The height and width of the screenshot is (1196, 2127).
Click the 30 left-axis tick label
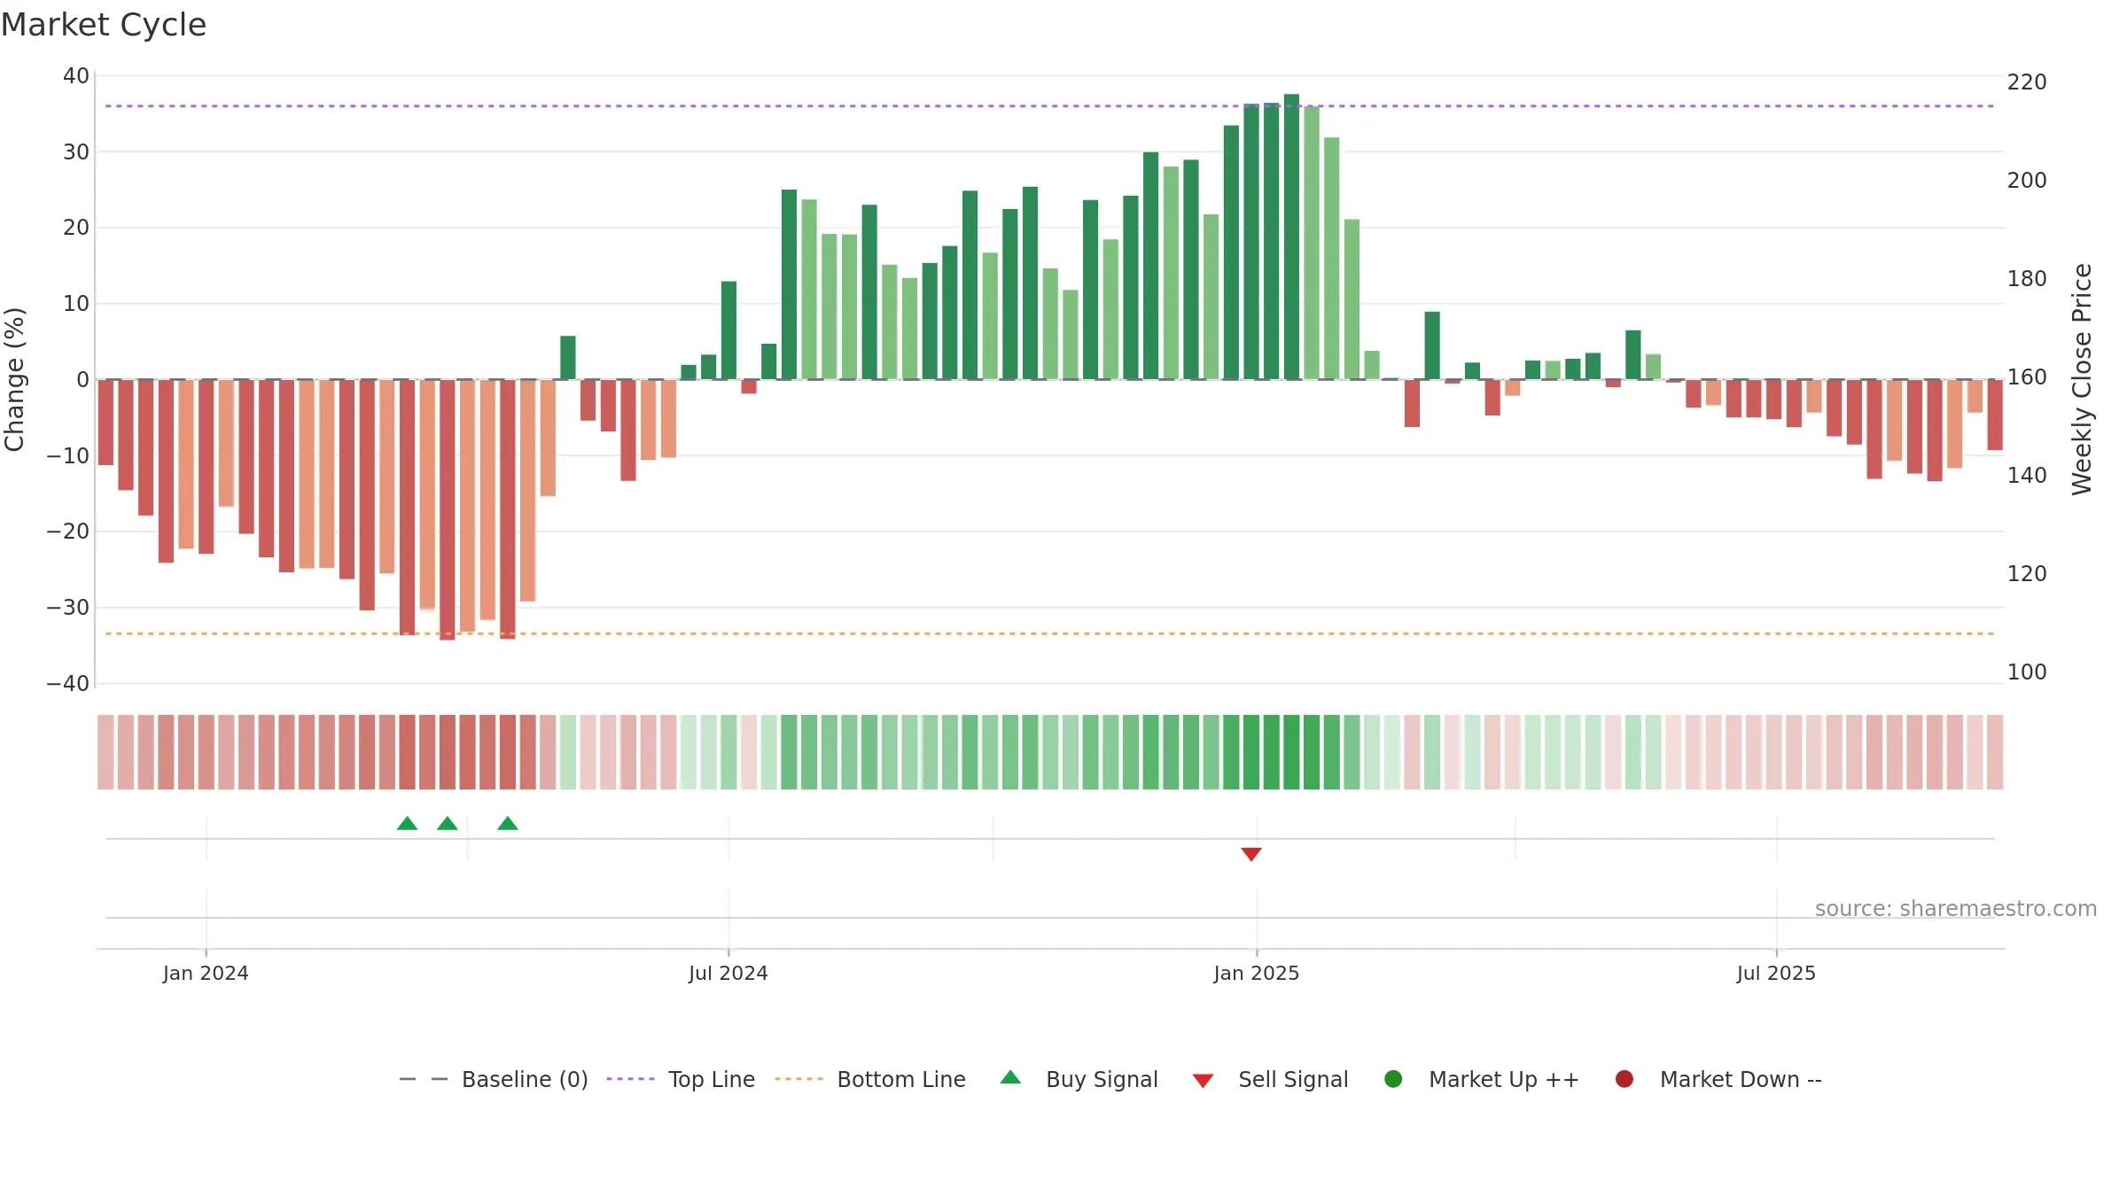tap(76, 152)
